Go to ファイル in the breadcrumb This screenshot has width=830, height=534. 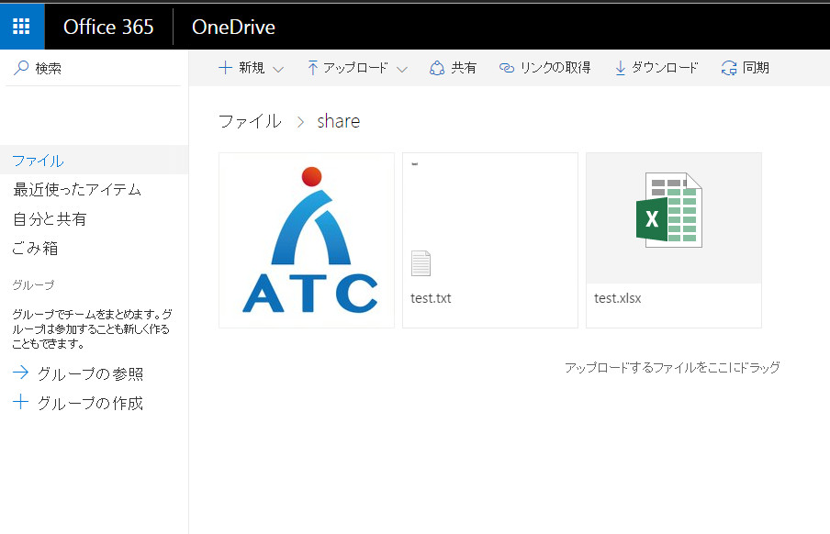[250, 121]
